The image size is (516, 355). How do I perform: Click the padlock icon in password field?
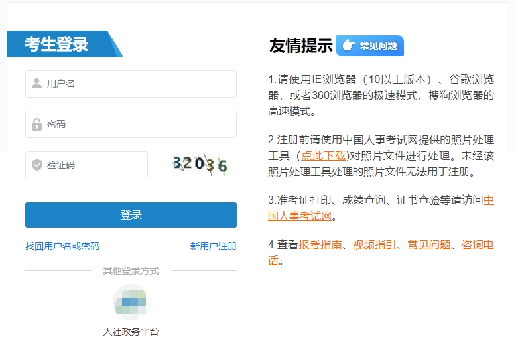tap(37, 124)
